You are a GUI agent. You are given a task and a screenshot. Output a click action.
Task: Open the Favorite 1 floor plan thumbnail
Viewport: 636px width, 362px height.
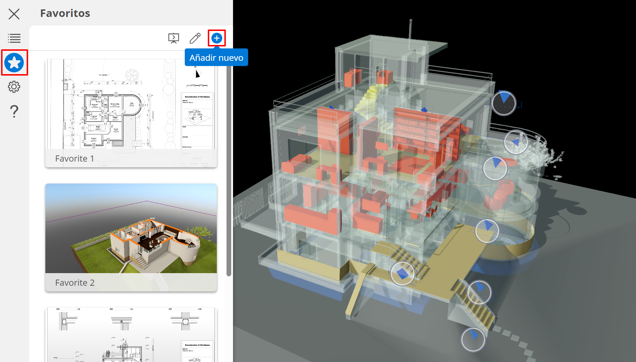click(x=131, y=113)
